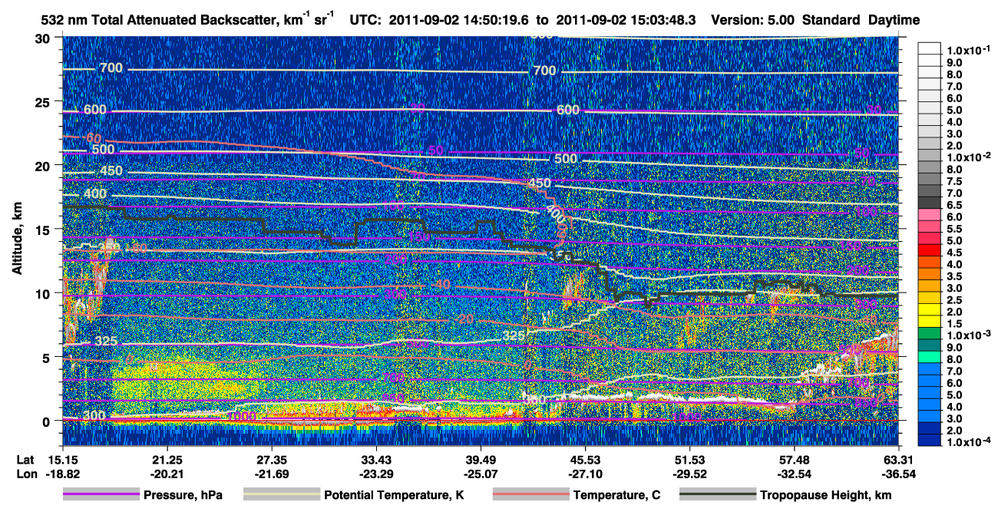Click the Pressure, hPa legend entry
998x512 pixels.
[143, 495]
